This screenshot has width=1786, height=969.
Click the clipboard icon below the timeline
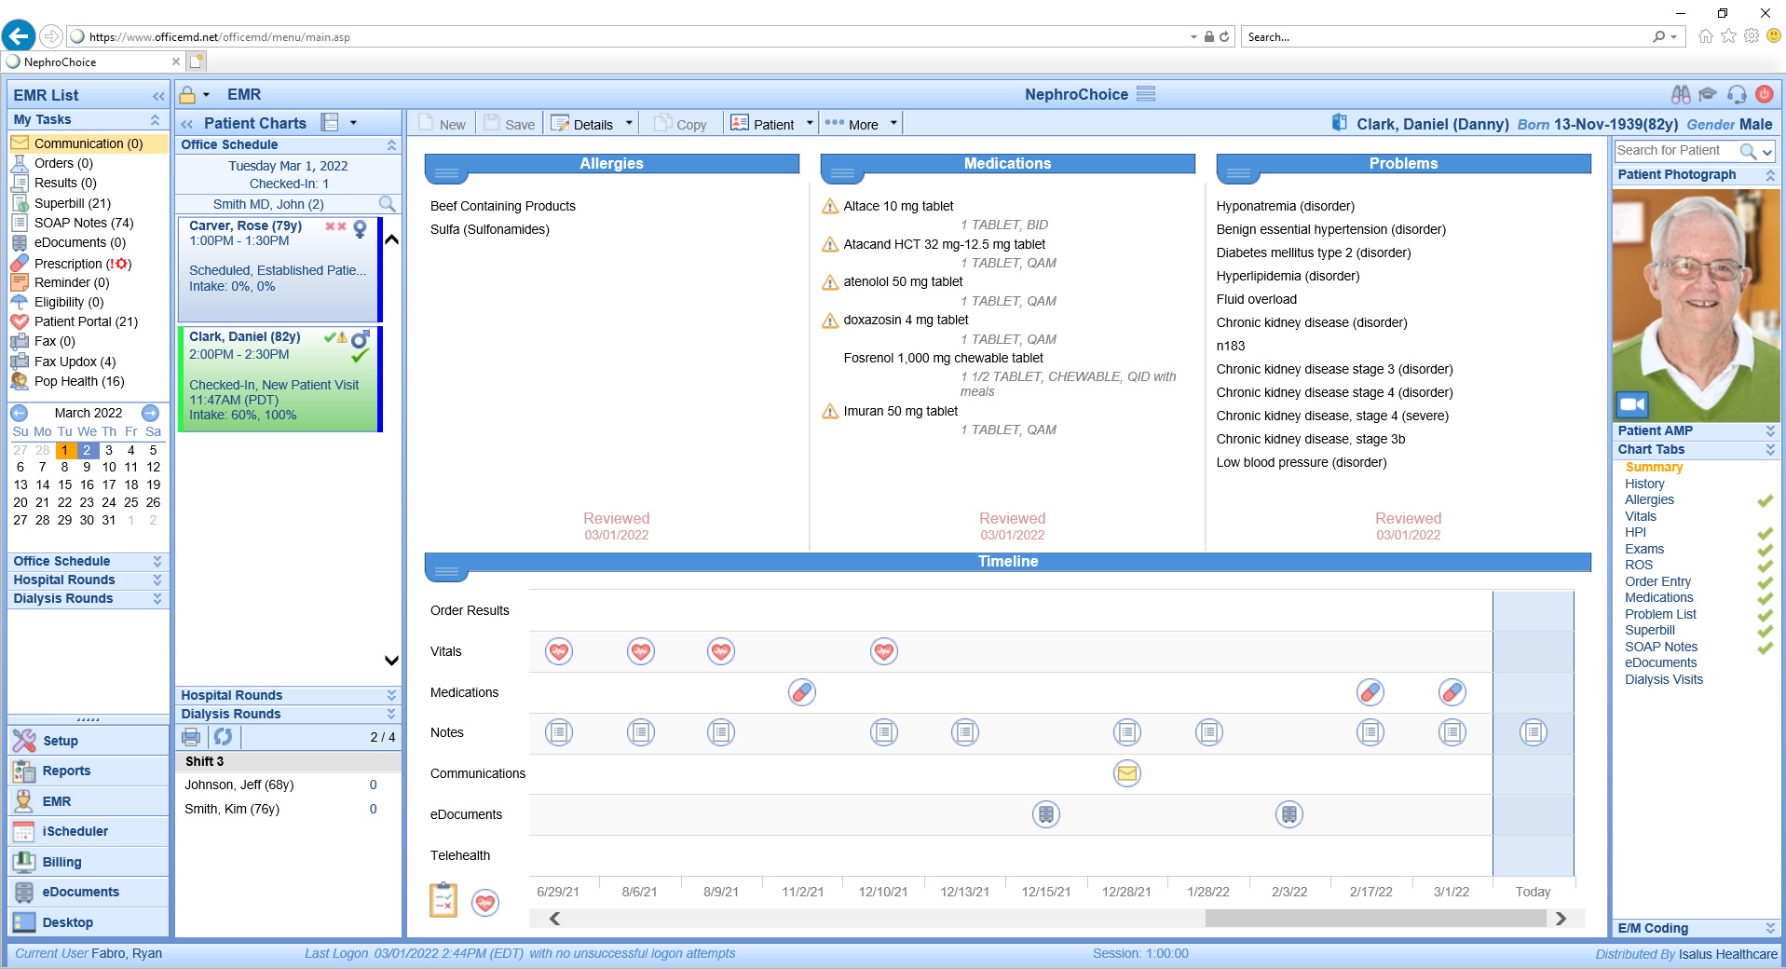tap(443, 900)
